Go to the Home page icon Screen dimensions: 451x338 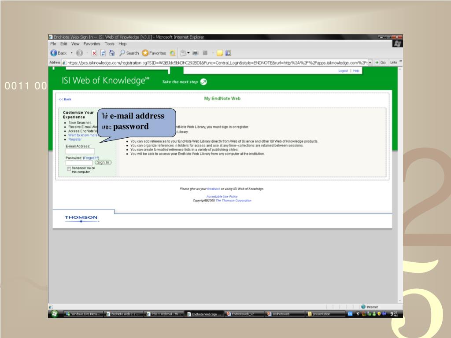coord(112,53)
